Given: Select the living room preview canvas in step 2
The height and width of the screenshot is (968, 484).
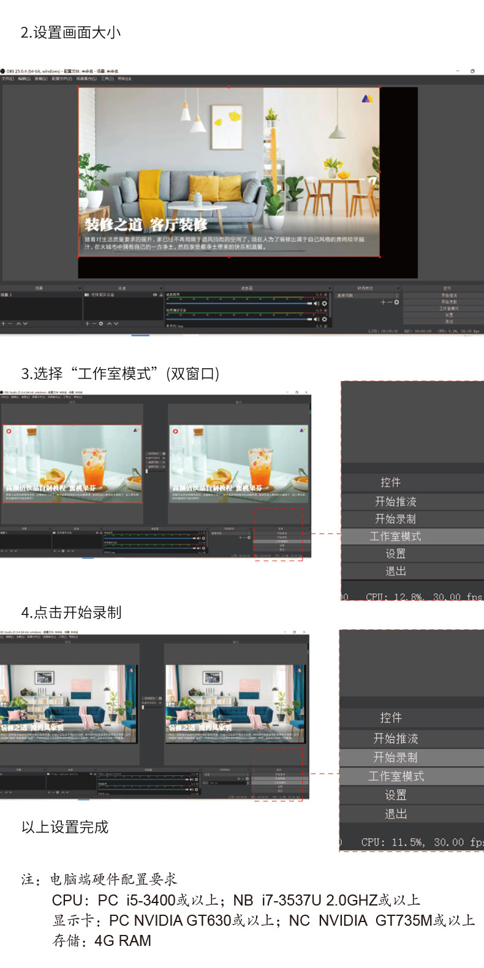Looking at the screenshot, I should pos(229,172).
